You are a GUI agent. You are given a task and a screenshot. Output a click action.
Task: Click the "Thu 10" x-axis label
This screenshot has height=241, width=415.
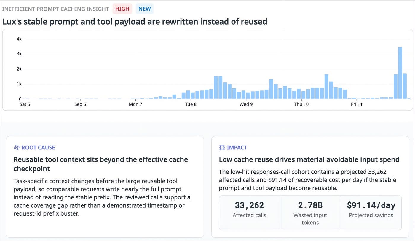coord(301,104)
